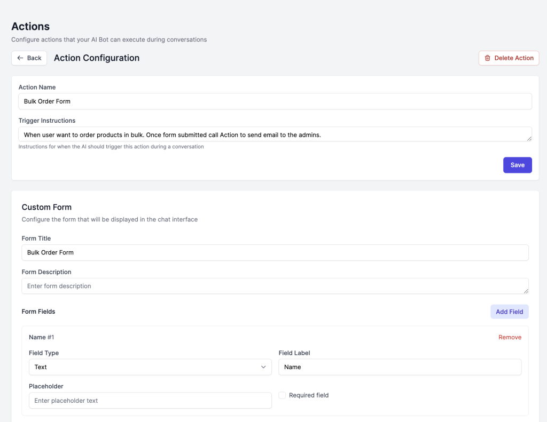Viewport: 547px width, 422px height.
Task: Click the Custom Form section heading
Action: pyautogui.click(x=46, y=207)
